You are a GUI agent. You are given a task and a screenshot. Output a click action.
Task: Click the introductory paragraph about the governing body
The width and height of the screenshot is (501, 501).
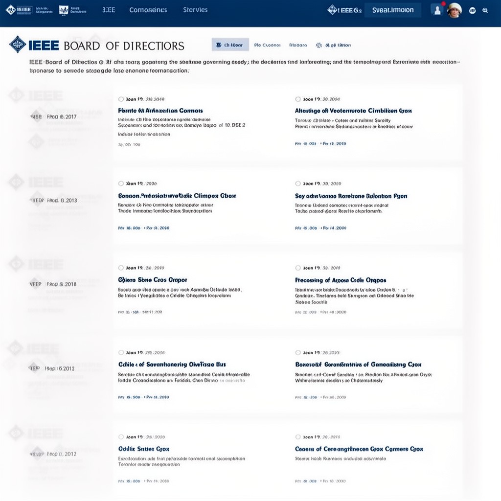point(245,66)
